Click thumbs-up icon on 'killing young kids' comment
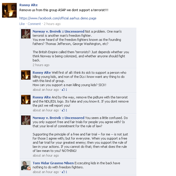Screen dimensions: 176x176 pyautogui.click(x=63, y=90)
